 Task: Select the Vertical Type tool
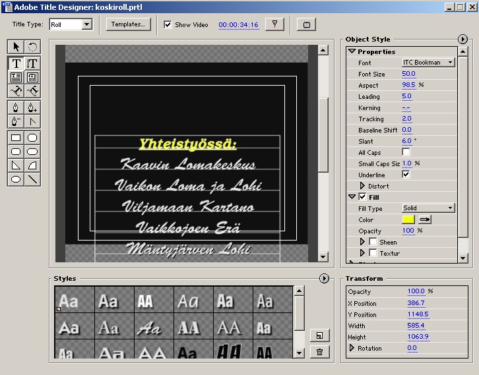[32, 63]
